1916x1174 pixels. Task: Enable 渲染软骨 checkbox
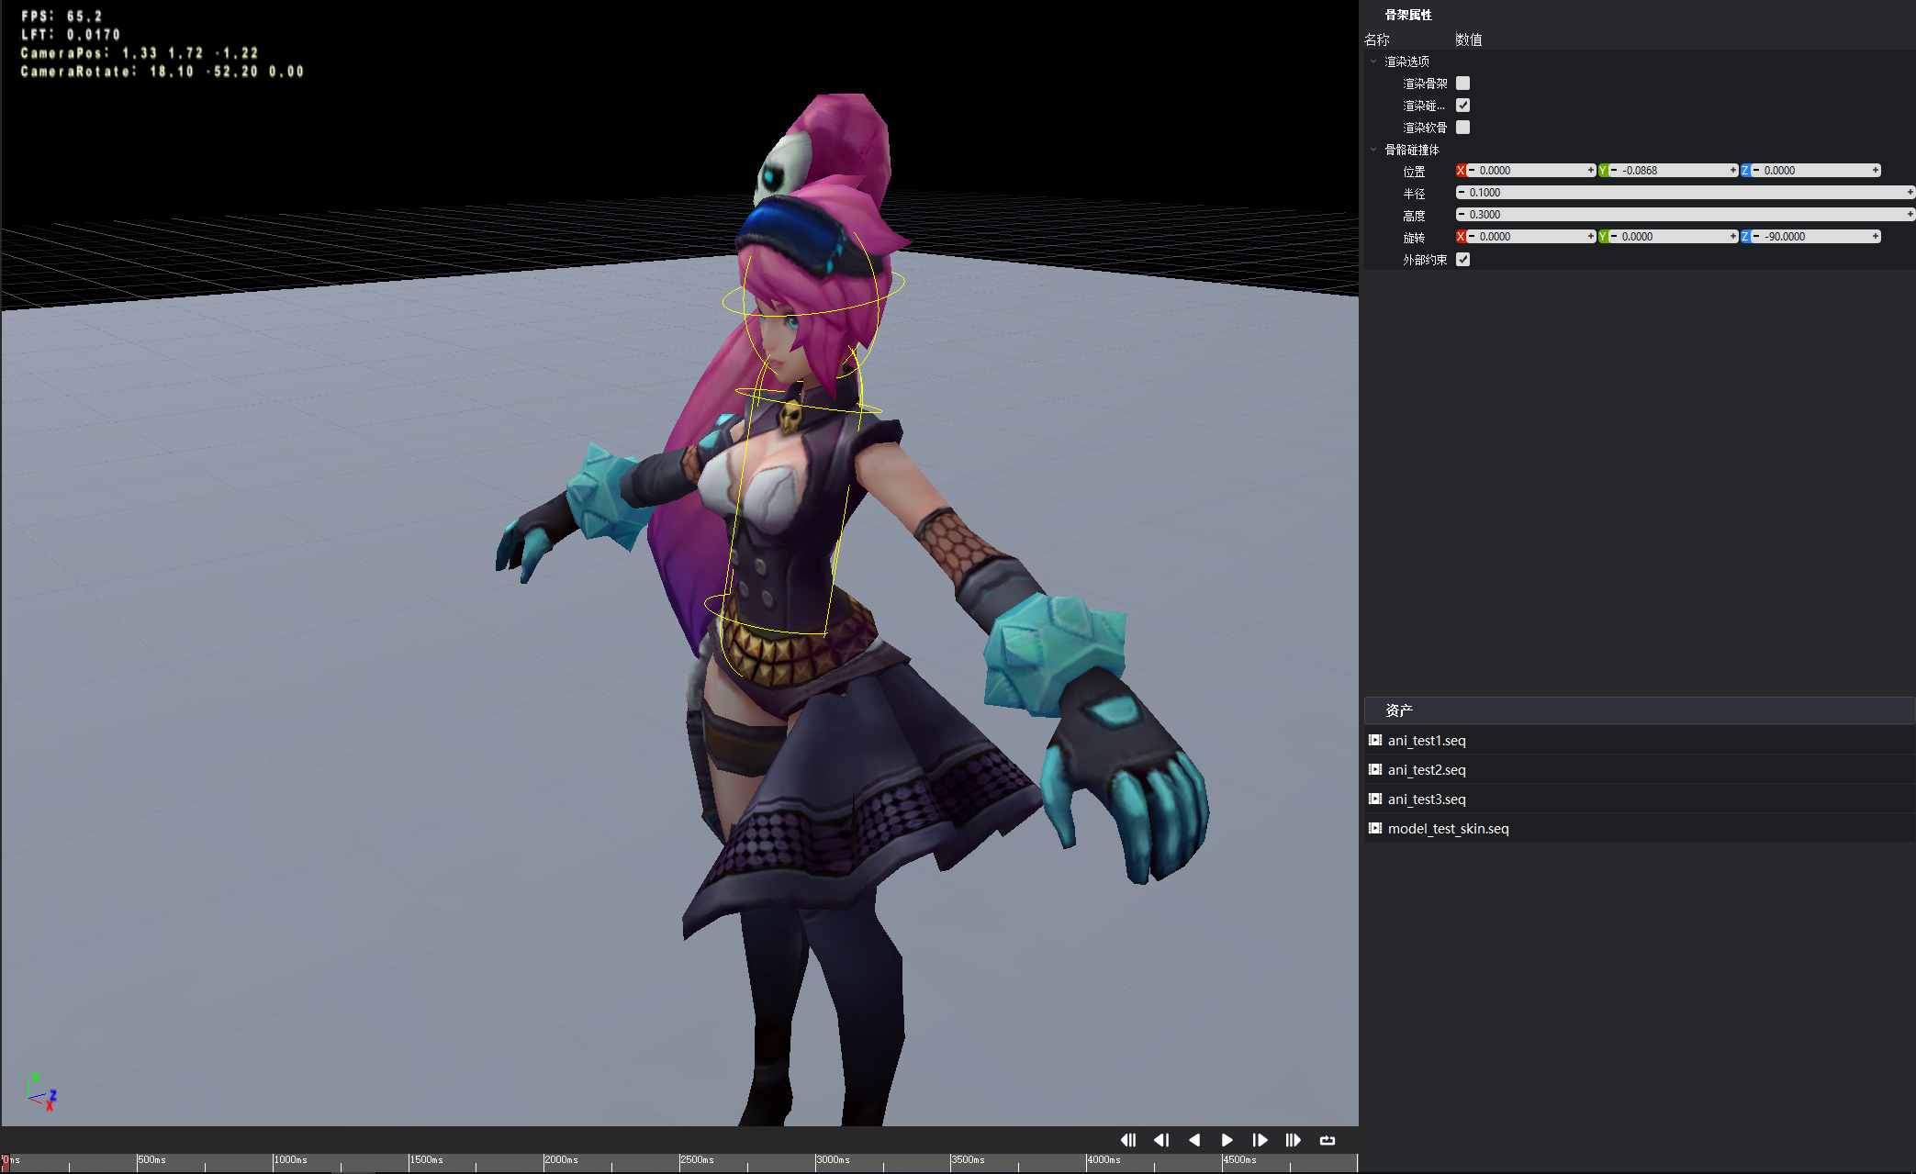click(x=1463, y=128)
